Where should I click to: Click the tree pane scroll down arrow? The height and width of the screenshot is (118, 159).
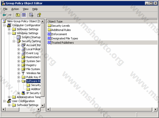point(42,105)
